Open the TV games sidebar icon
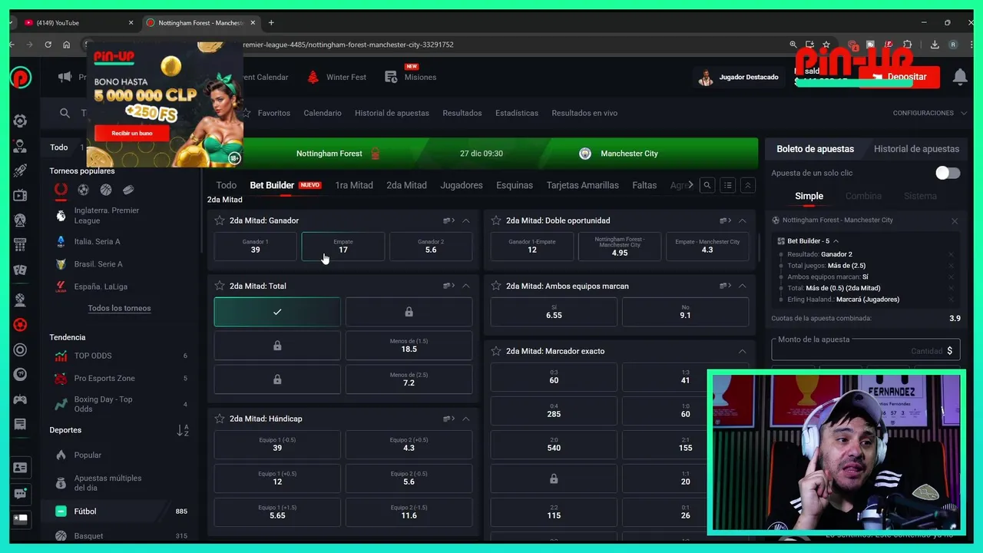 click(21, 196)
